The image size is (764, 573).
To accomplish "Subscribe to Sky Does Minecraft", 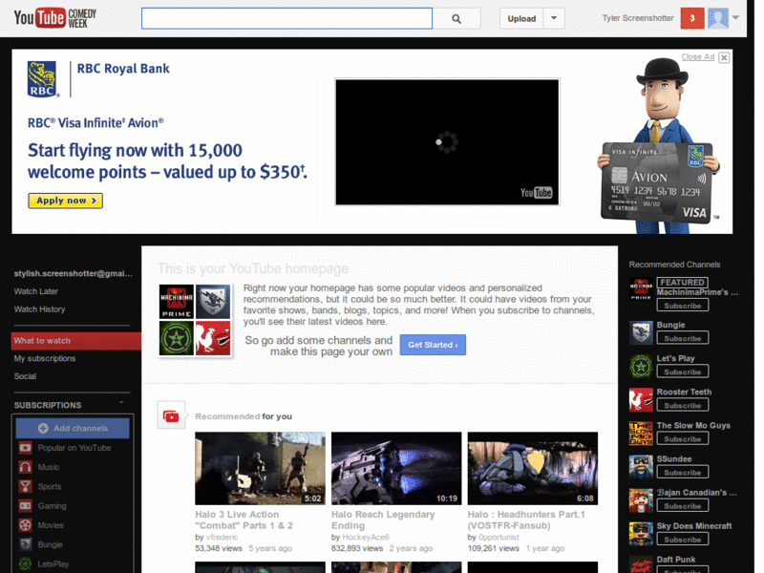I will (x=682, y=540).
